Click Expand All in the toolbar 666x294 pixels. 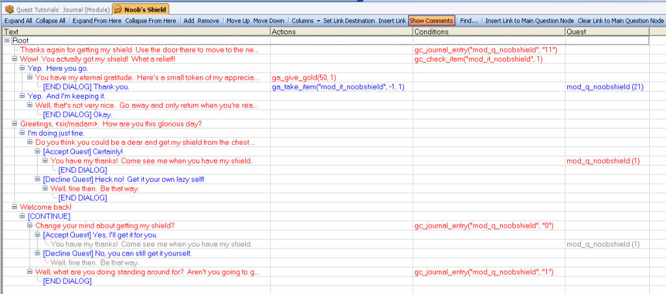coord(18,21)
